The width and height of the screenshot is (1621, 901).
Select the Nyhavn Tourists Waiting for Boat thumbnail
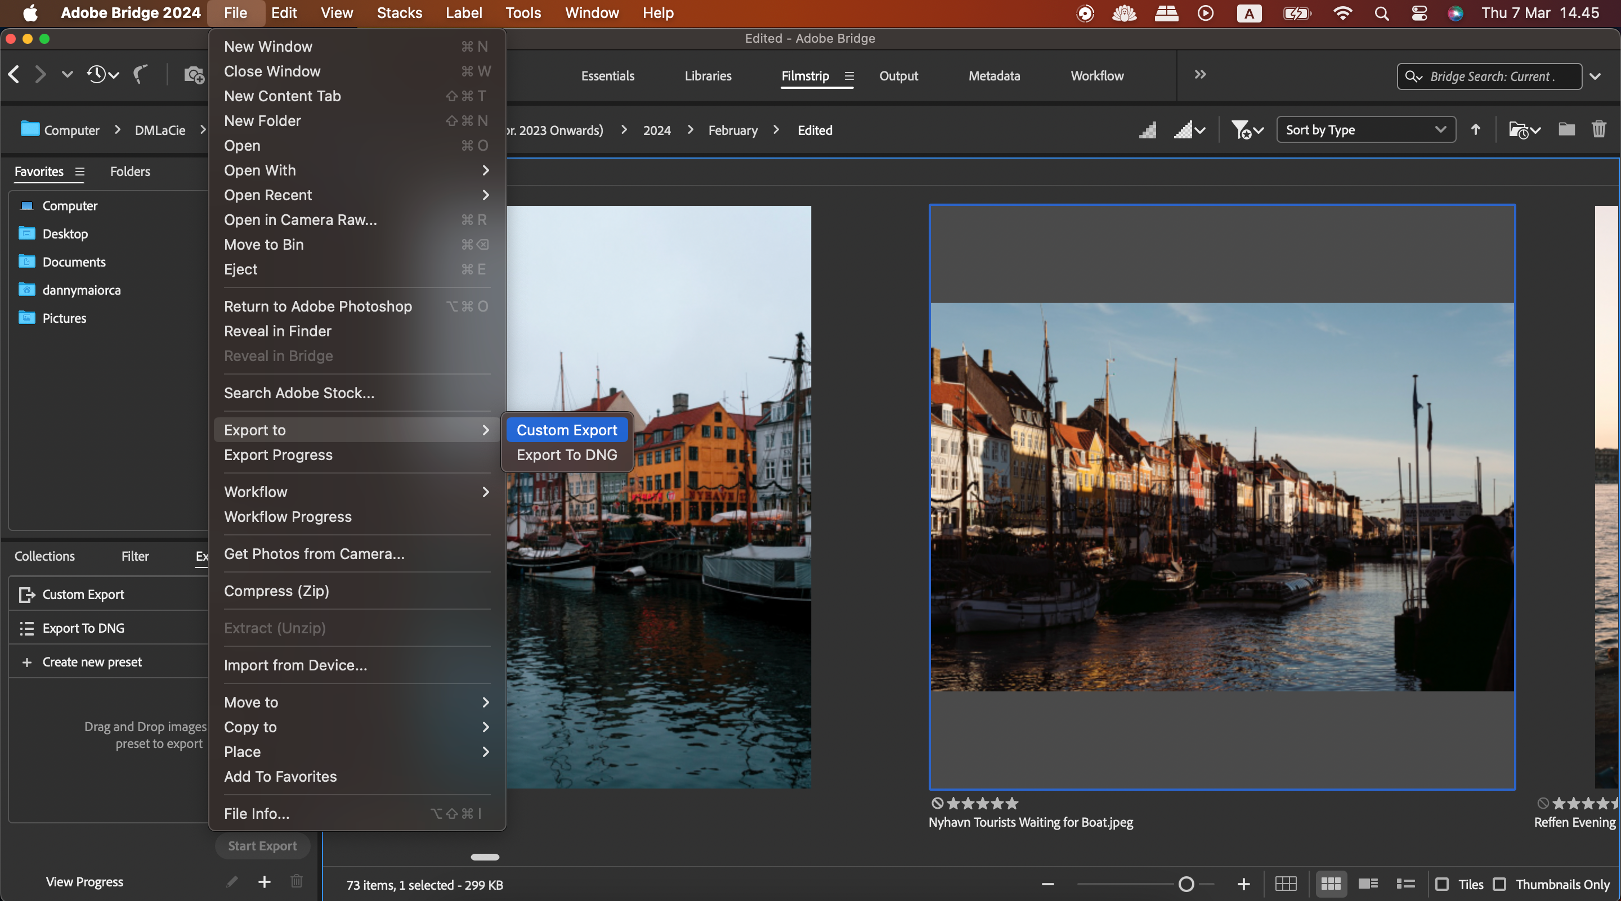pos(1221,497)
